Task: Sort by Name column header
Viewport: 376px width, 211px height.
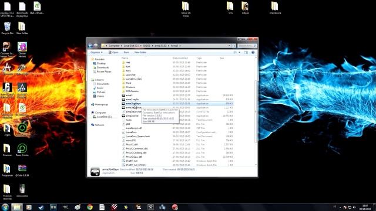Action: pos(125,58)
